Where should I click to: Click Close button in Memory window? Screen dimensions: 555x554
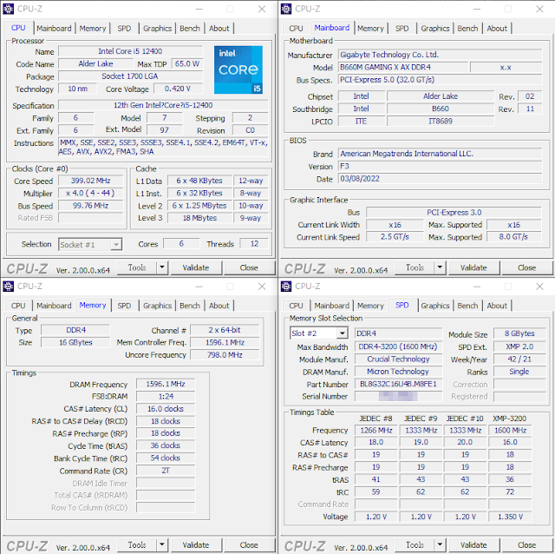249,544
